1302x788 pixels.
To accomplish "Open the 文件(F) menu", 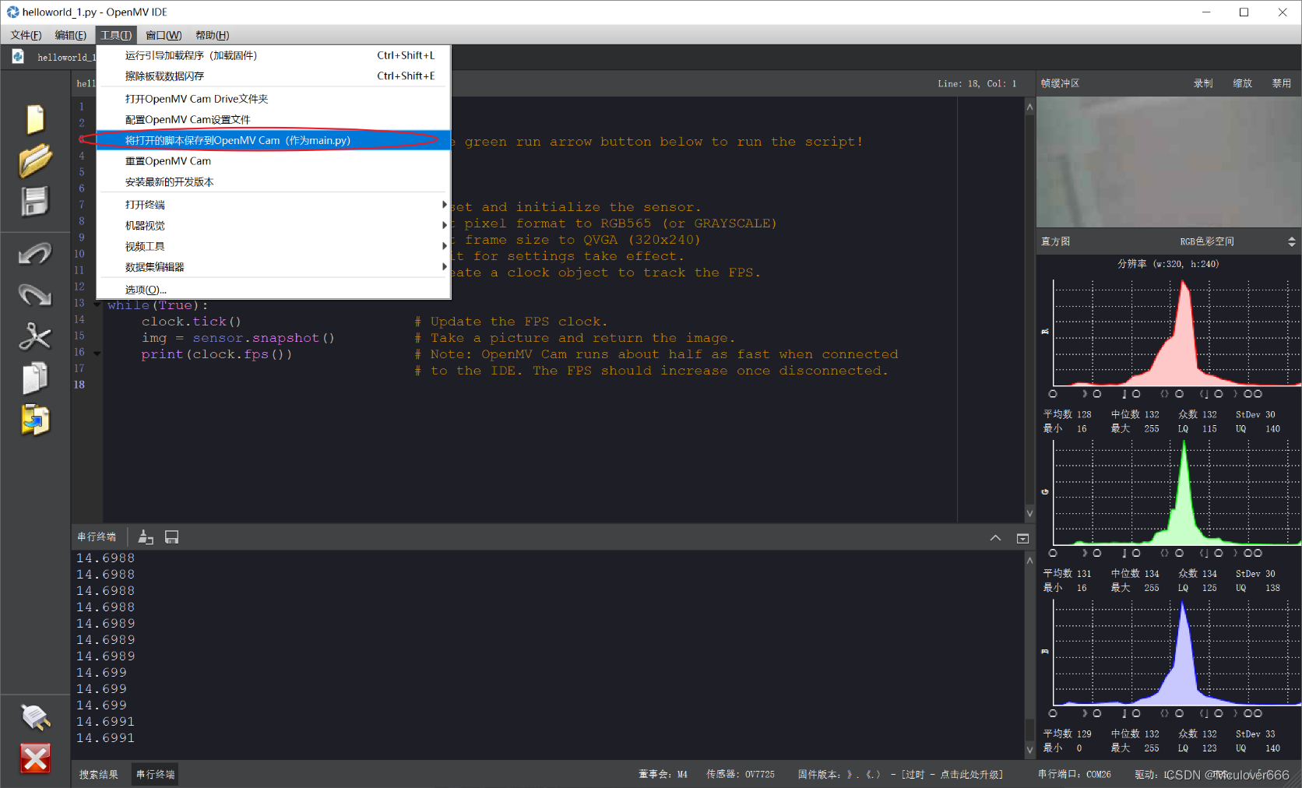I will coord(26,35).
